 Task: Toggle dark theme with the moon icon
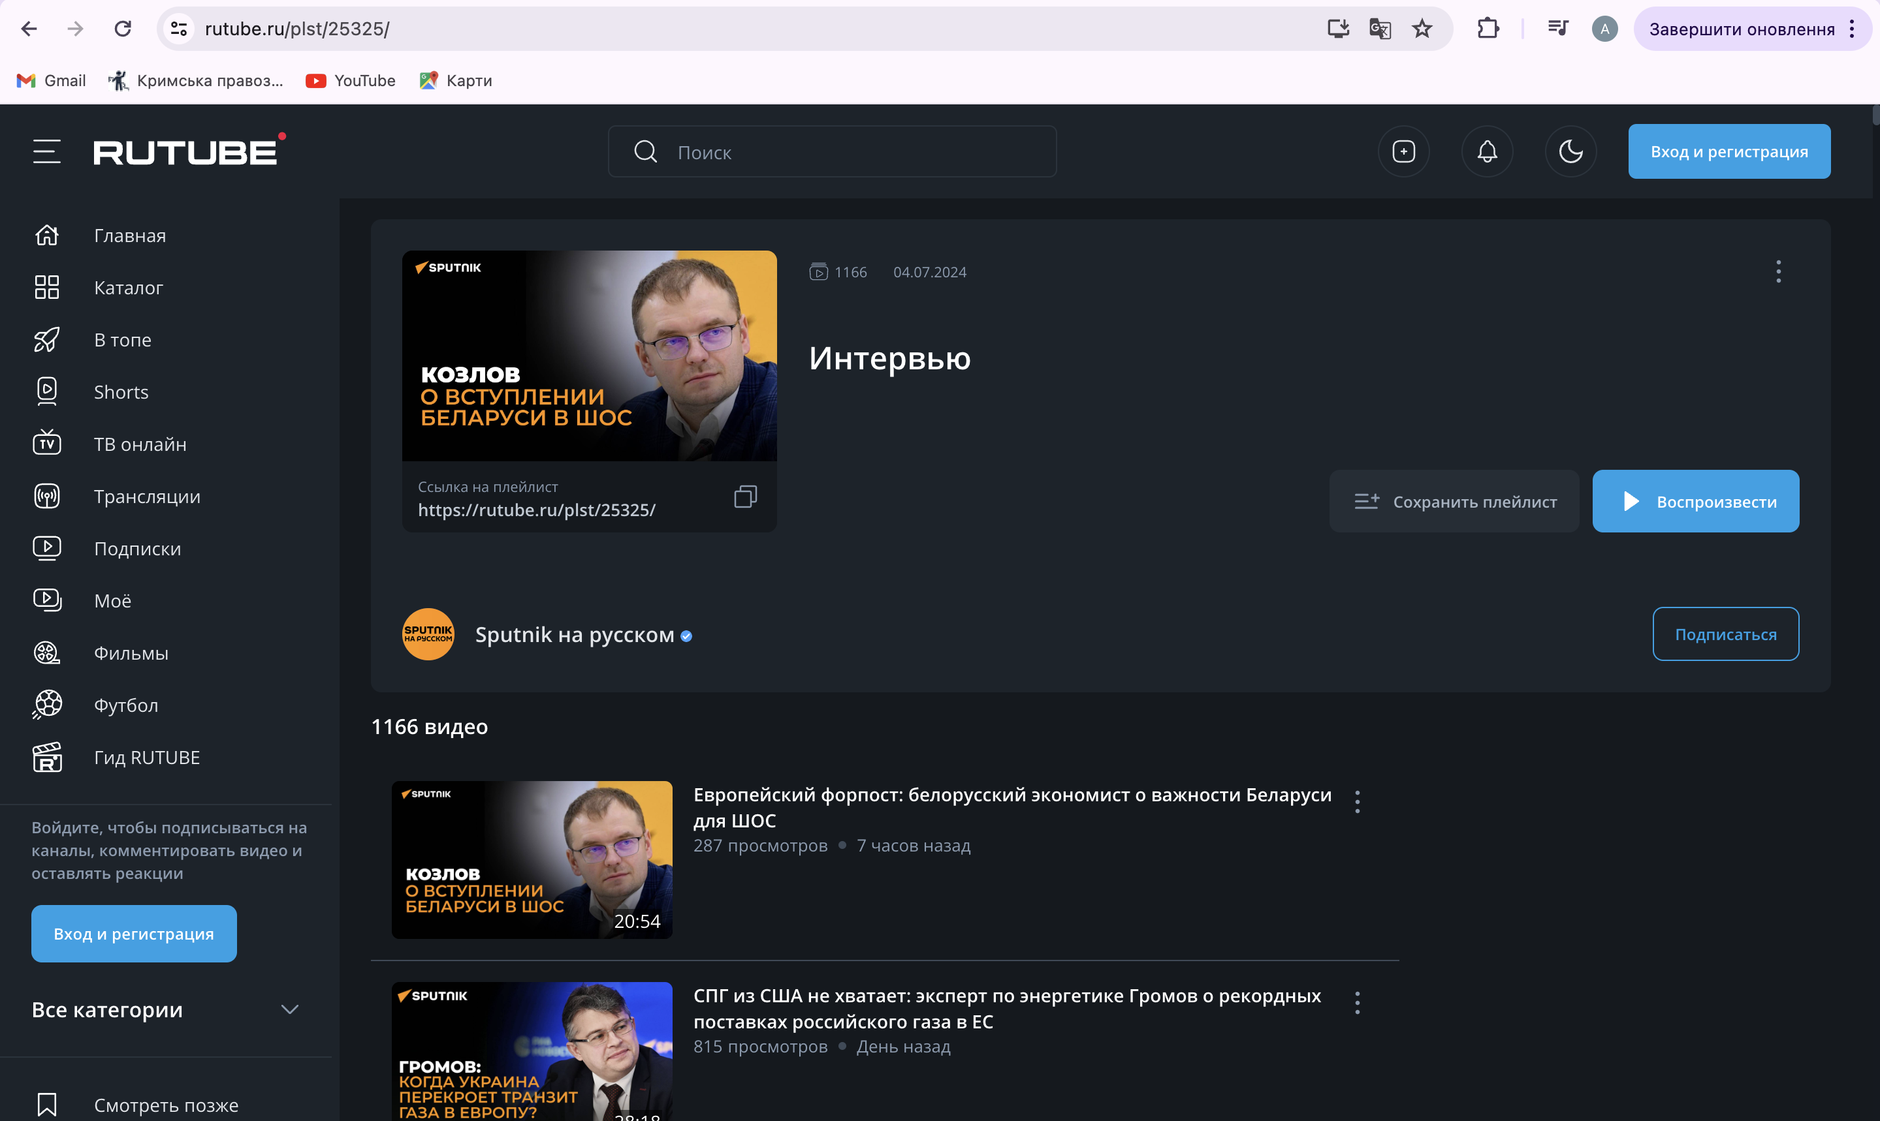pyautogui.click(x=1571, y=151)
